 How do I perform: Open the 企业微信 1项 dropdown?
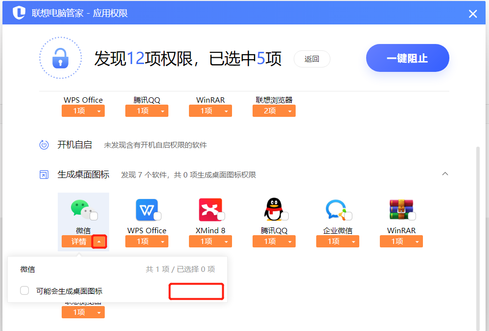click(x=337, y=242)
